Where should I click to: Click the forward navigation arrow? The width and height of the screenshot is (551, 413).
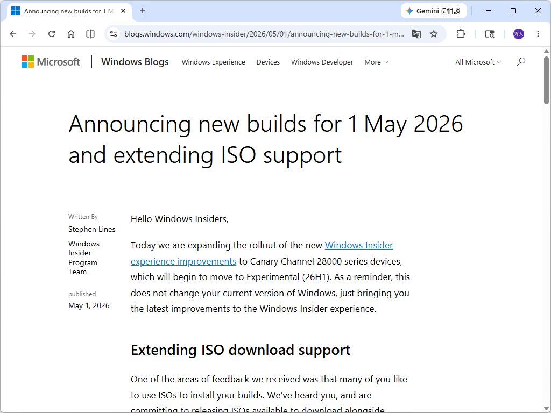click(32, 34)
